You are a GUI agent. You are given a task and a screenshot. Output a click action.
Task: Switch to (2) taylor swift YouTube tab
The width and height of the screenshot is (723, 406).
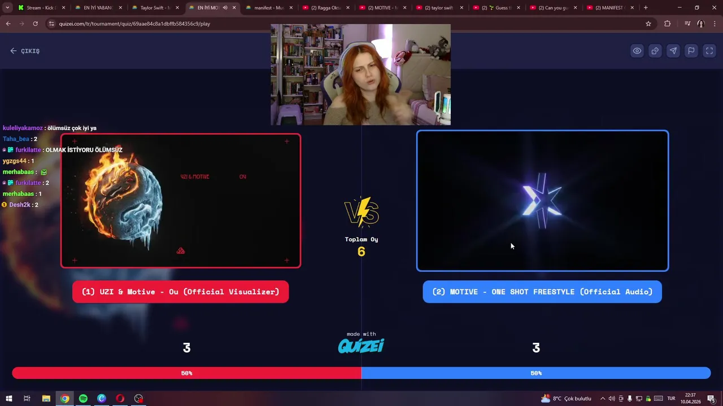click(439, 8)
